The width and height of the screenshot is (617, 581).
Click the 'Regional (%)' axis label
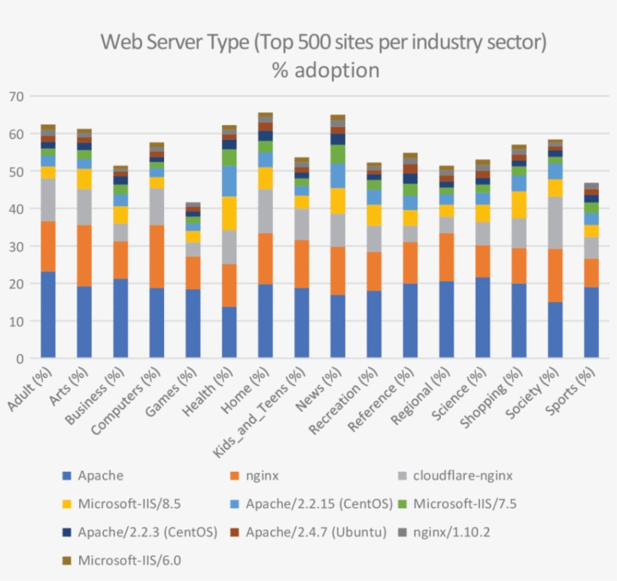point(420,396)
